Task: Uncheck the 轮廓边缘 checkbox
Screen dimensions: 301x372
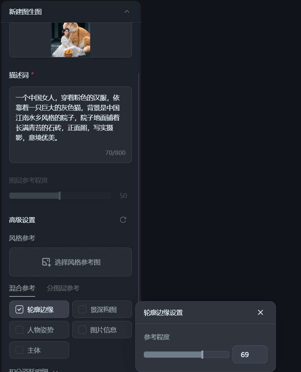Action: click(x=20, y=309)
